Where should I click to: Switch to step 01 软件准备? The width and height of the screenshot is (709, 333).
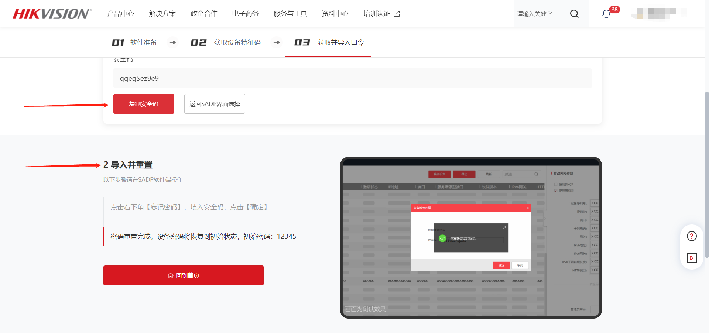[135, 42]
